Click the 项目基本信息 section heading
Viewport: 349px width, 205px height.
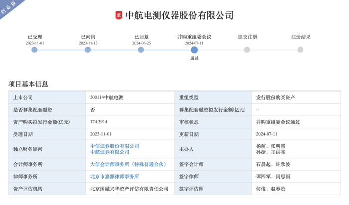point(28,84)
